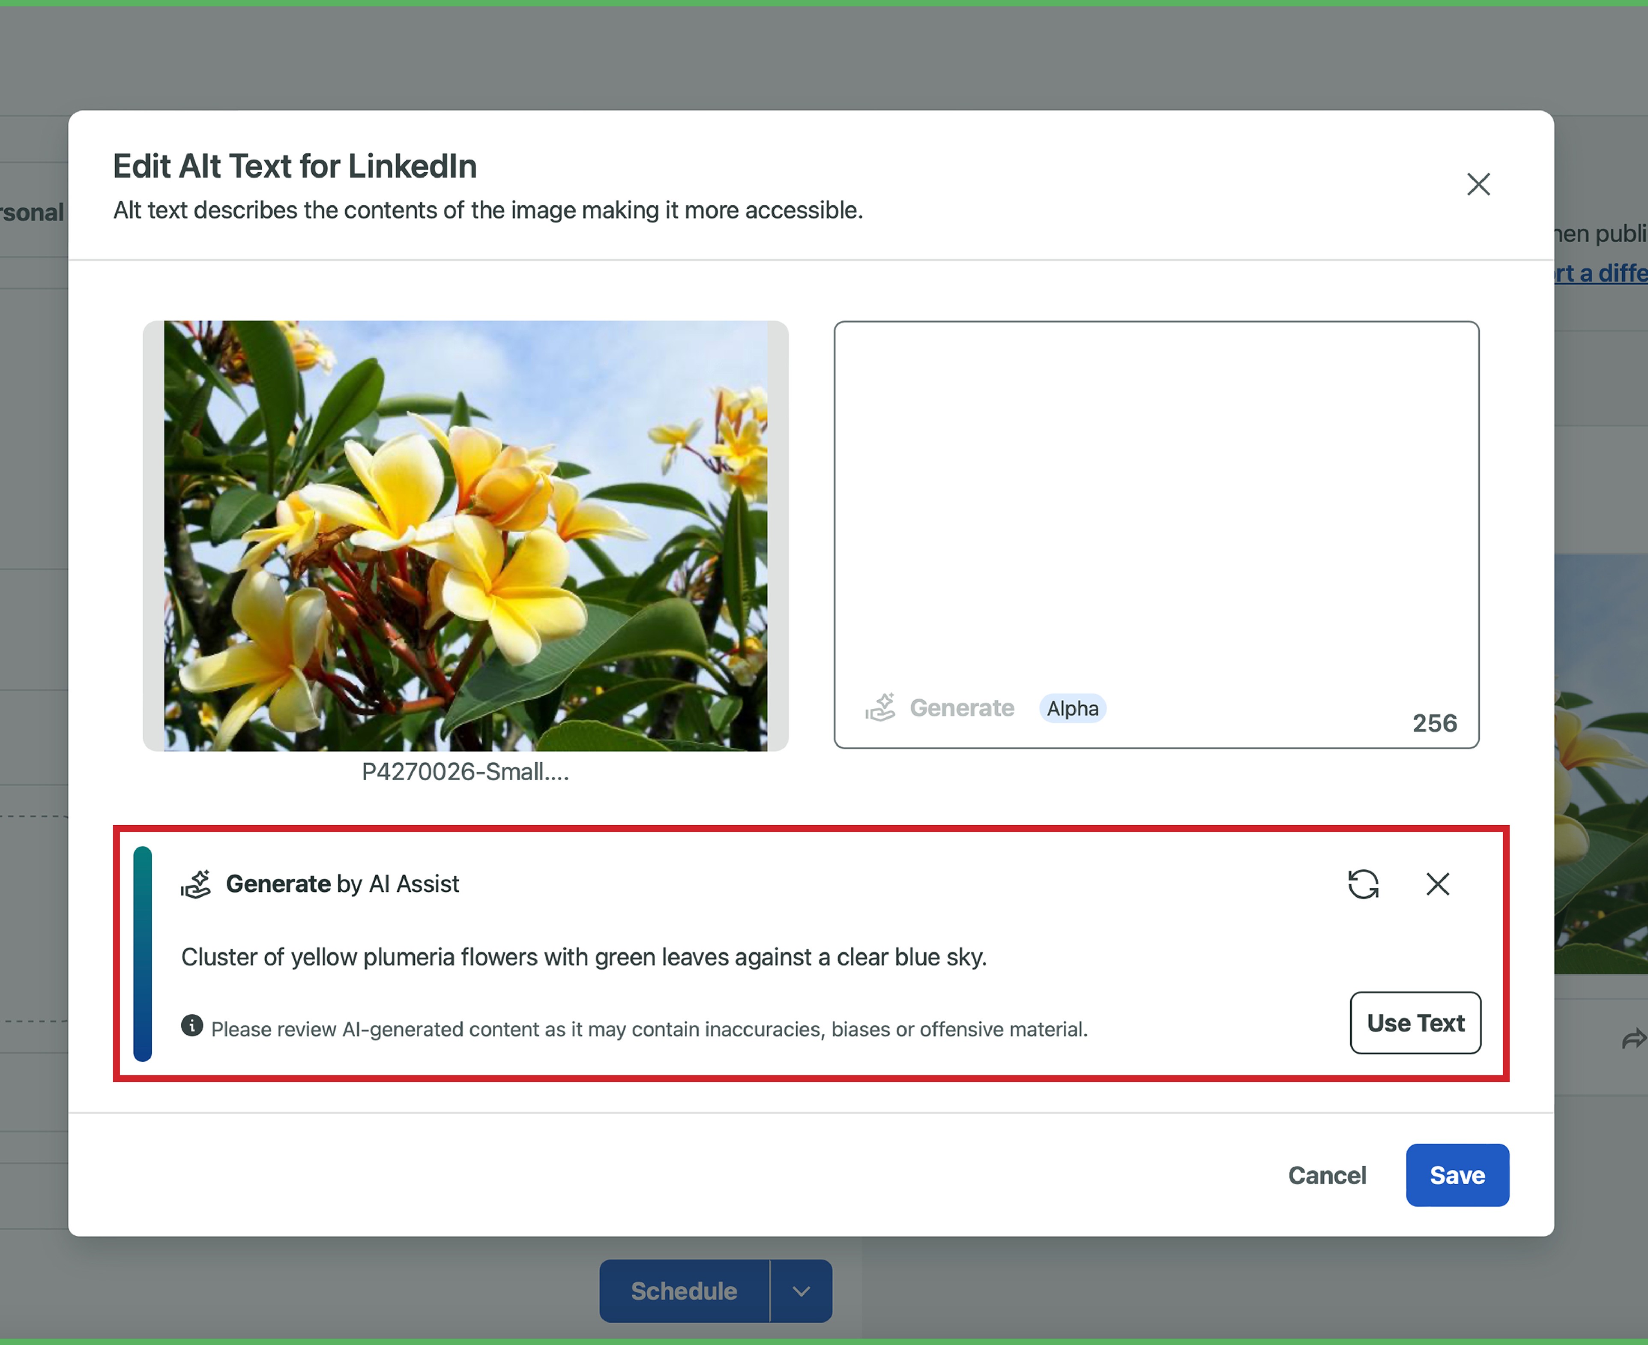1648x1345 pixels.
Task: Click the alt text description subtitle
Action: tap(488, 210)
